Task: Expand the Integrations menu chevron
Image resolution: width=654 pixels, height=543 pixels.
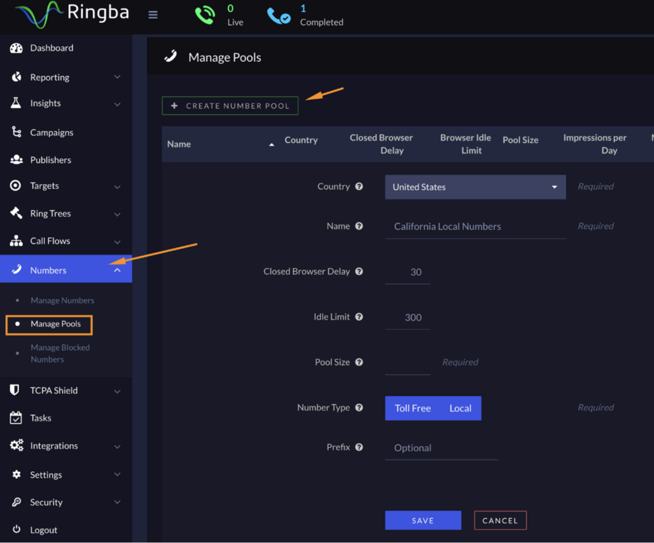Action: coord(117,446)
